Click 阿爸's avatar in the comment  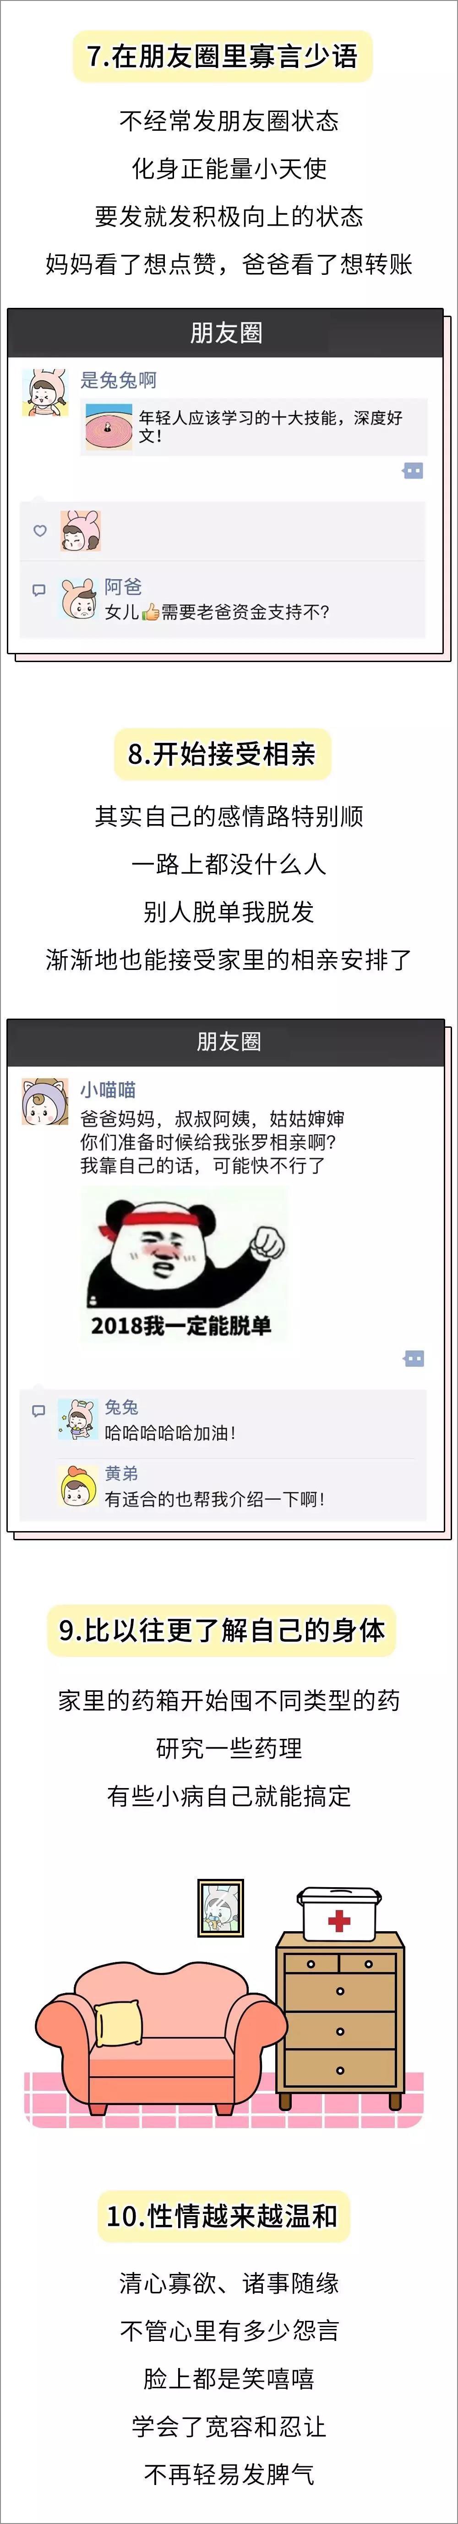[77, 599]
